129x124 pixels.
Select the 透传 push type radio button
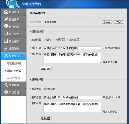45,40
